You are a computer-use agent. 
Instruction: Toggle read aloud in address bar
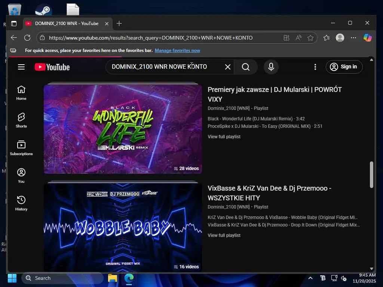click(298, 38)
